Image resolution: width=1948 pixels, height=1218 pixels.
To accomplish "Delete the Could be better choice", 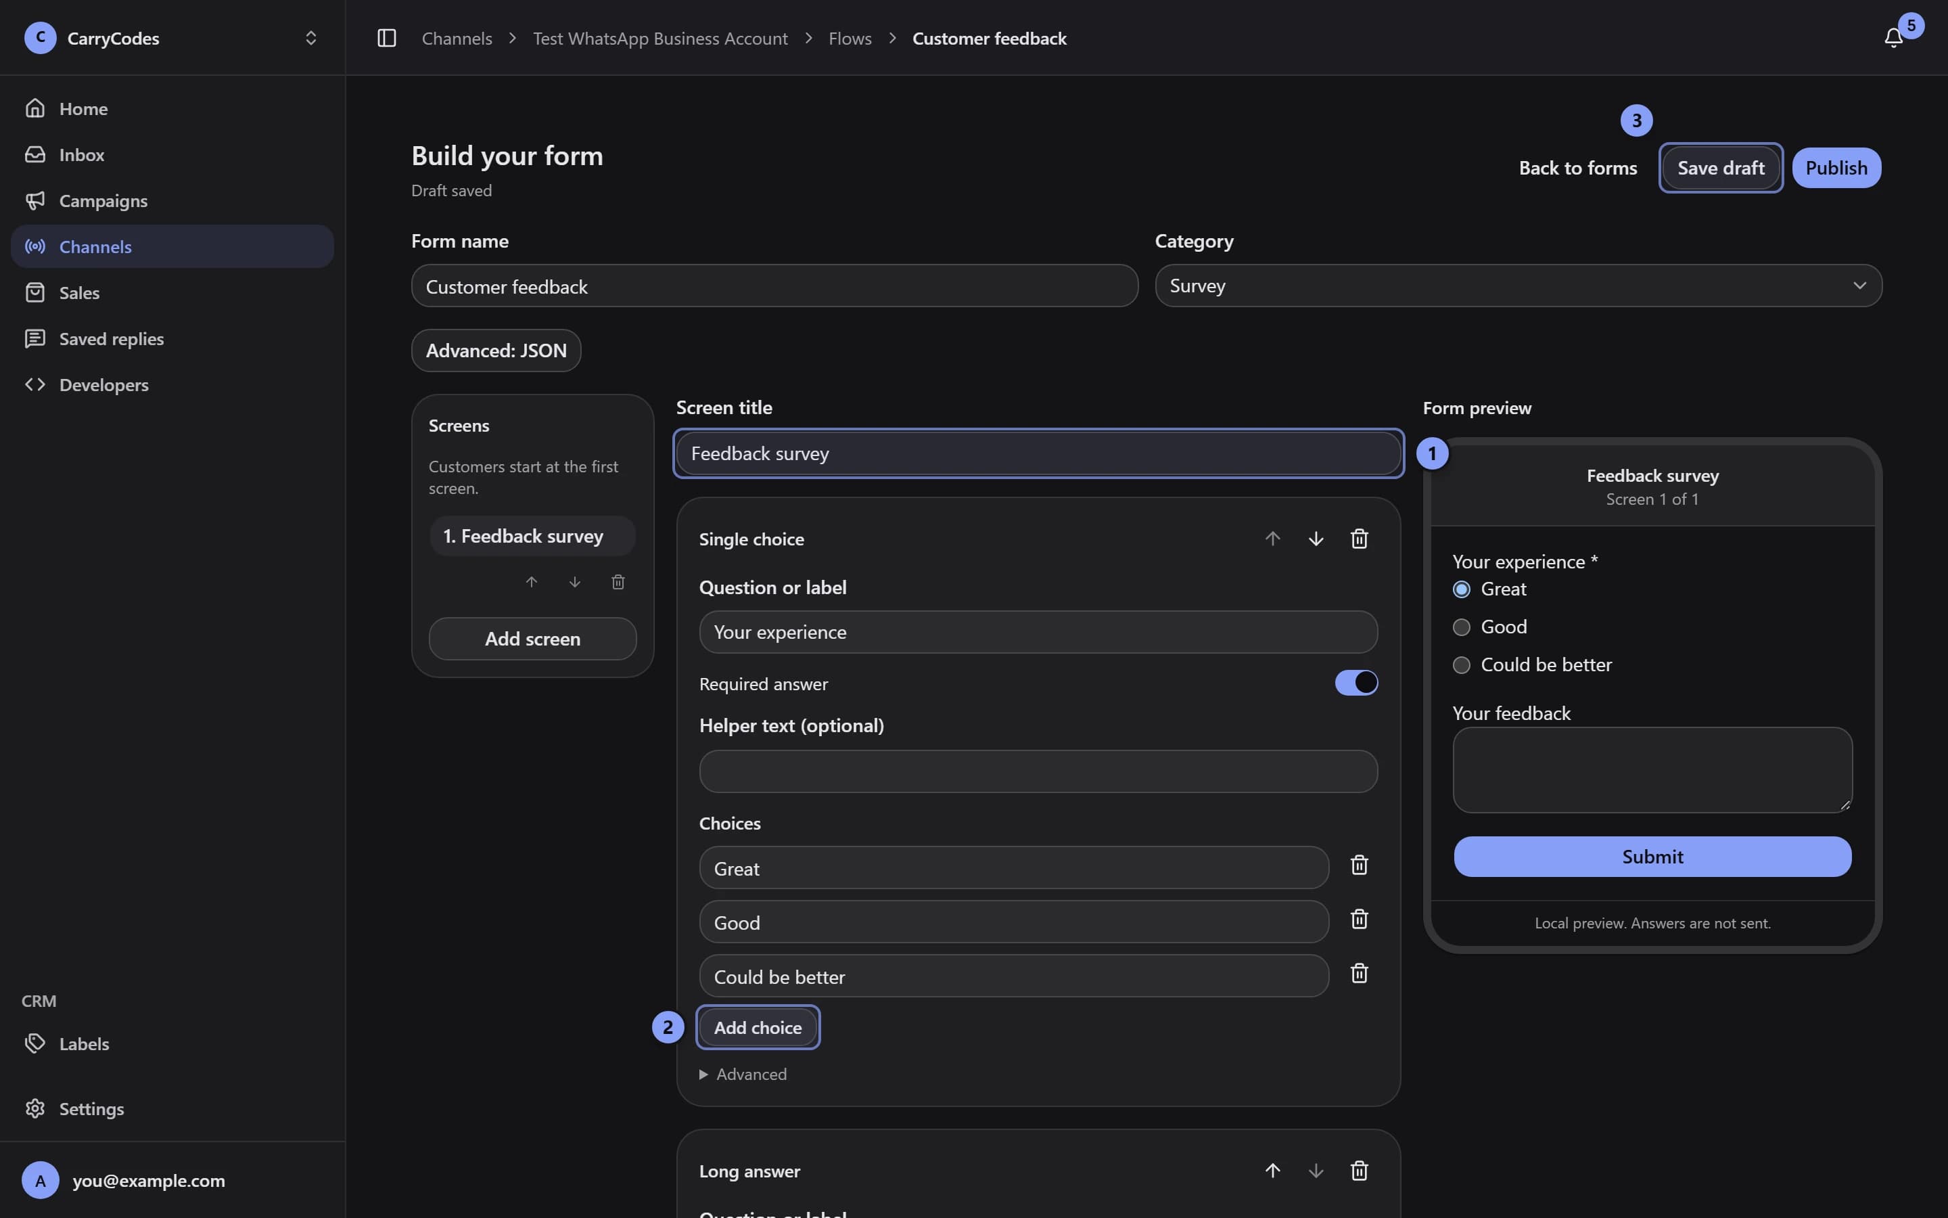I will click(1359, 973).
